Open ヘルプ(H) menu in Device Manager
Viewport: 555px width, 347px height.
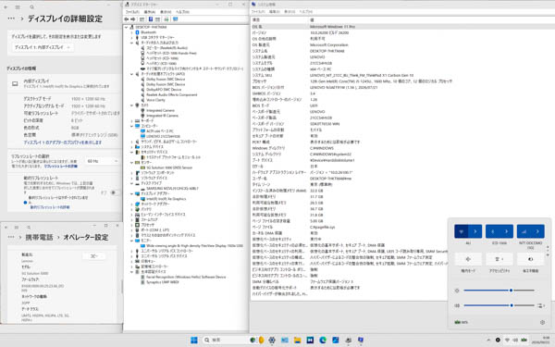pyautogui.click(x=182, y=12)
